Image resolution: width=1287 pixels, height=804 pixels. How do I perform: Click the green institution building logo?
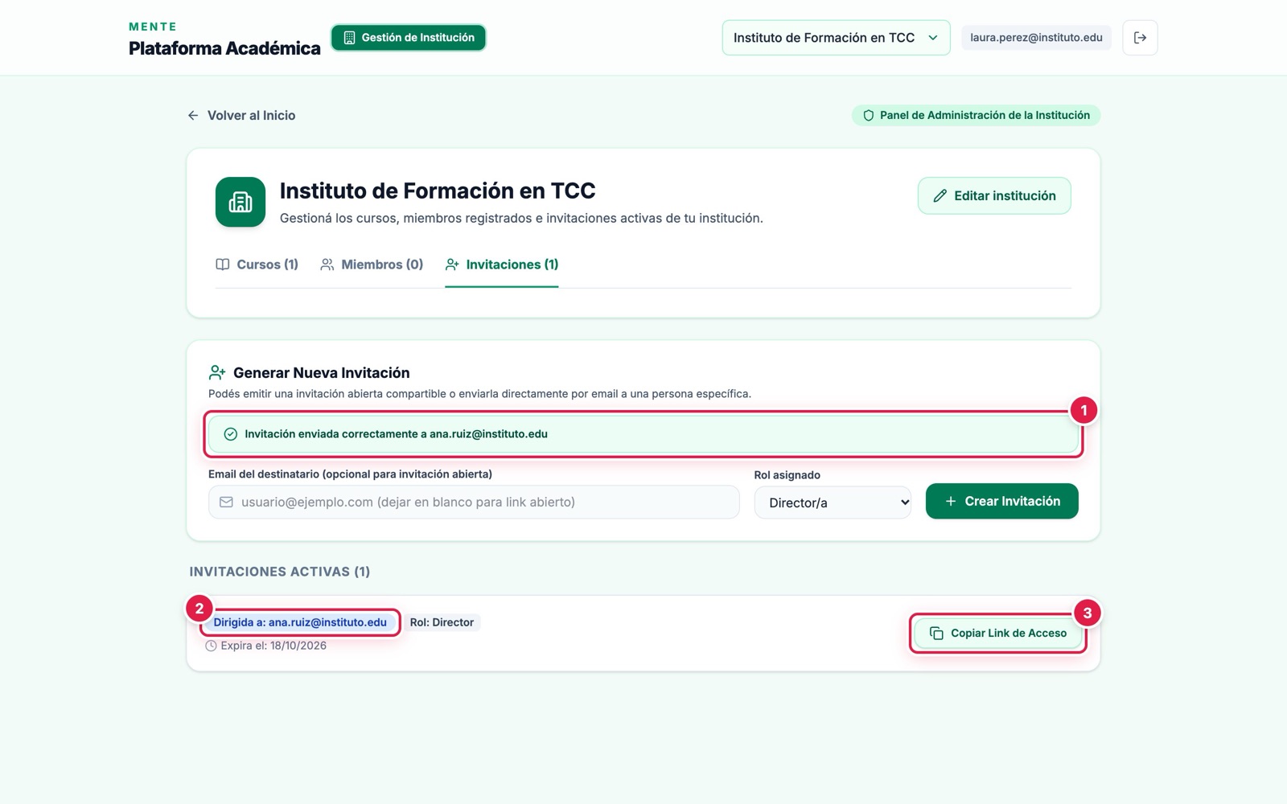[x=241, y=202]
